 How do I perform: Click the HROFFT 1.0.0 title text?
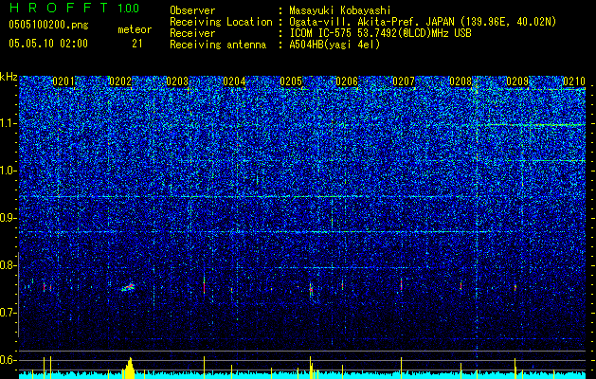point(75,8)
